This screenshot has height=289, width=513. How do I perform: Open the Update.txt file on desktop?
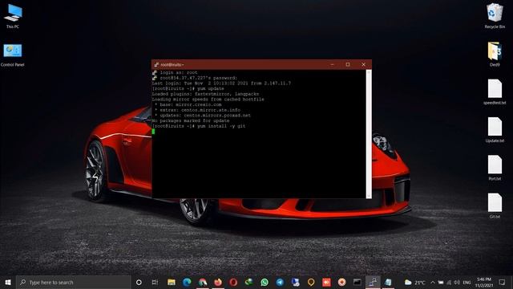[x=495, y=130]
